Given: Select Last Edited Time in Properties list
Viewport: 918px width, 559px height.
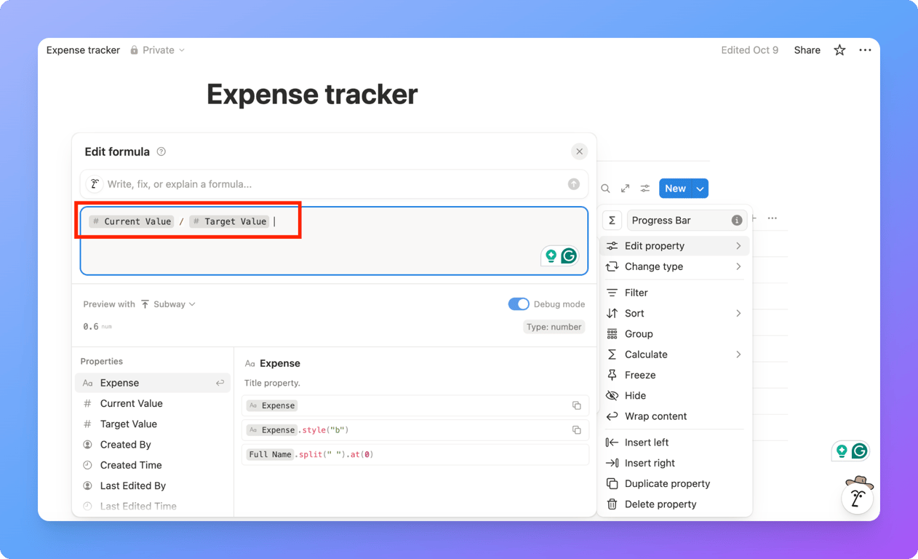Looking at the screenshot, I should 153,506.
